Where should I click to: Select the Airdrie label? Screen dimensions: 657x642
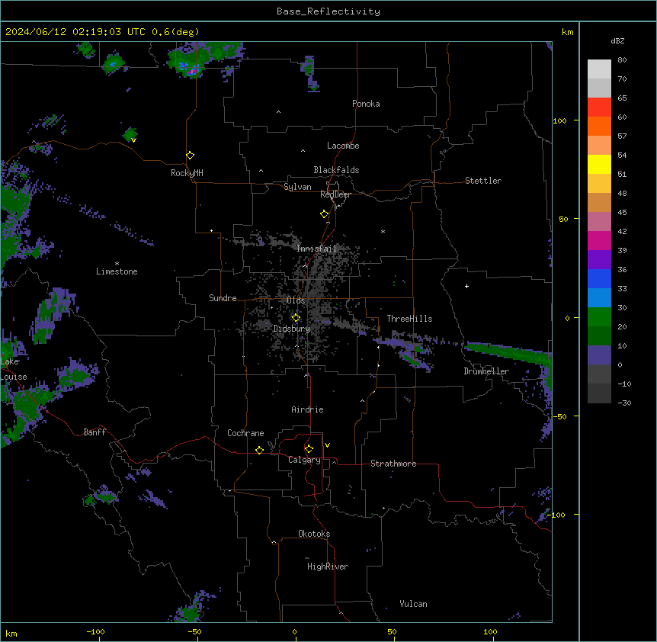308,409
